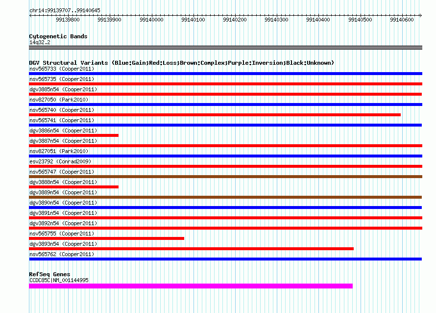This screenshot has height=313, width=436.
Task: Open the esv23792 (Conrad2009) variant label
Action: pyautogui.click(x=60, y=161)
